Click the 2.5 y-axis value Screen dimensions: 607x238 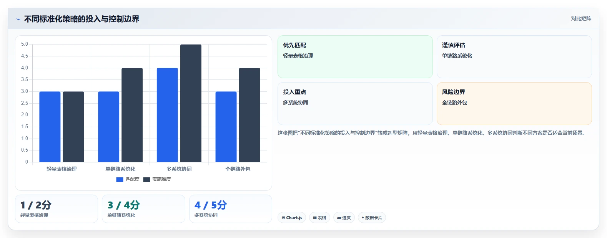[x=25, y=103]
